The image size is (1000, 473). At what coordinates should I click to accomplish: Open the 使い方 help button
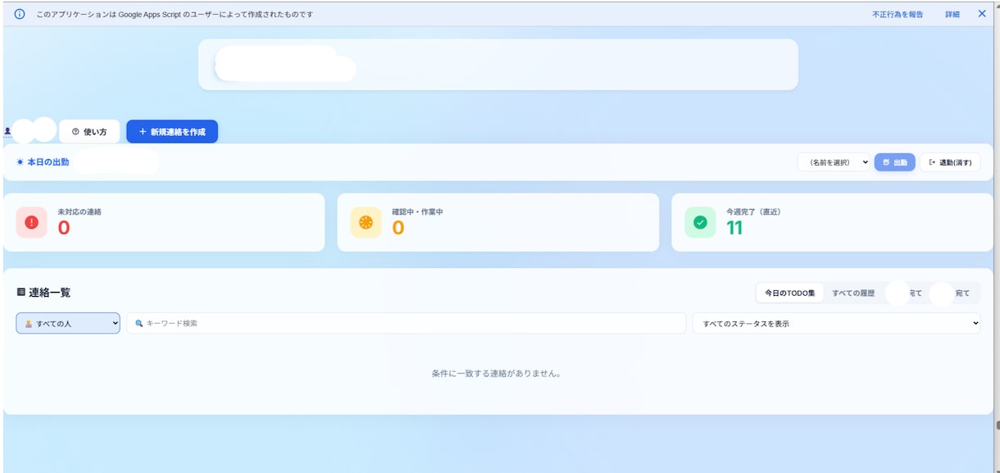(x=89, y=131)
